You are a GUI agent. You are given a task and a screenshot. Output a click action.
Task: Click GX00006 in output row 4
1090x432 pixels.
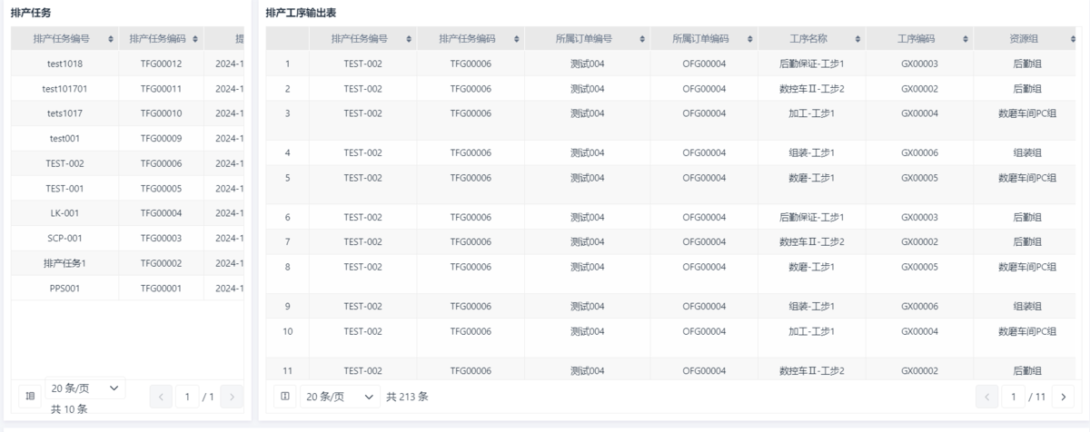click(919, 152)
